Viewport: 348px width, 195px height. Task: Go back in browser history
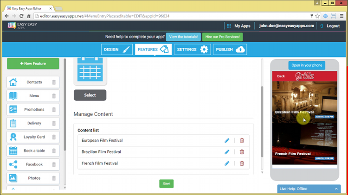point(6,16)
